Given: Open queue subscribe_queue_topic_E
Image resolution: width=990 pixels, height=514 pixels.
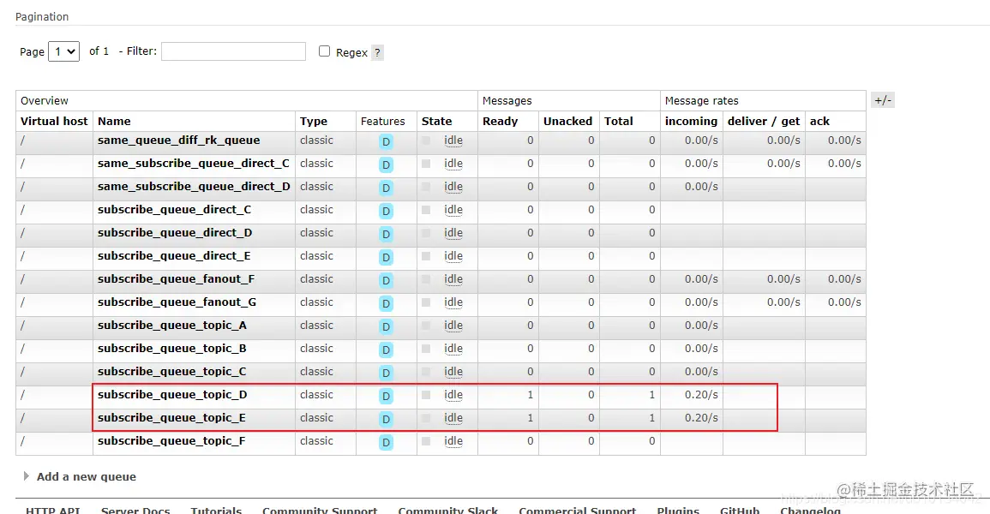Looking at the screenshot, I should point(171,417).
